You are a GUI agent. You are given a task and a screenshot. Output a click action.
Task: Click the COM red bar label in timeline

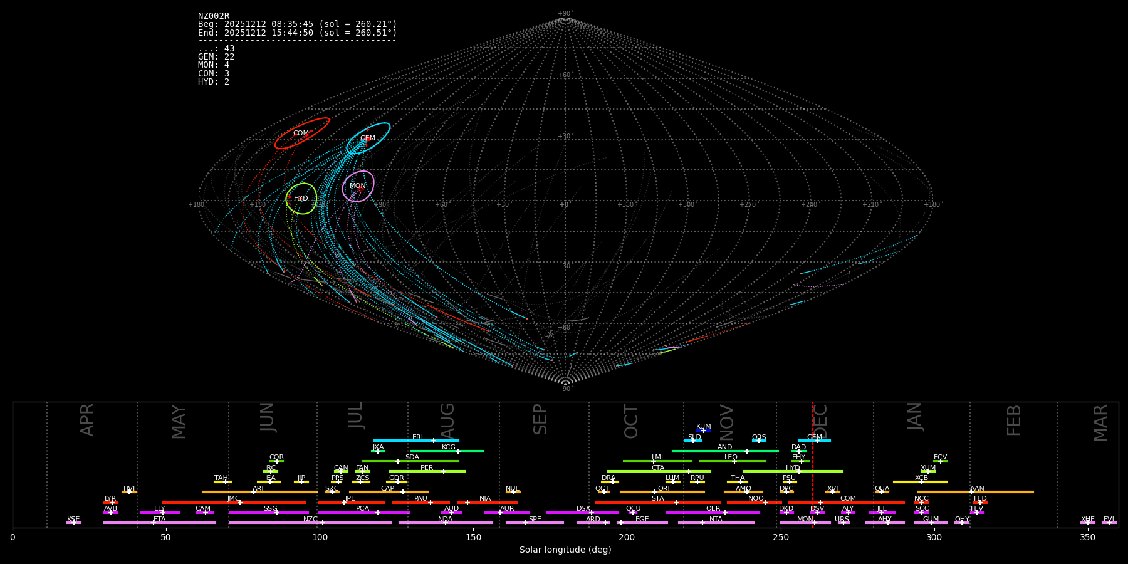point(848,499)
